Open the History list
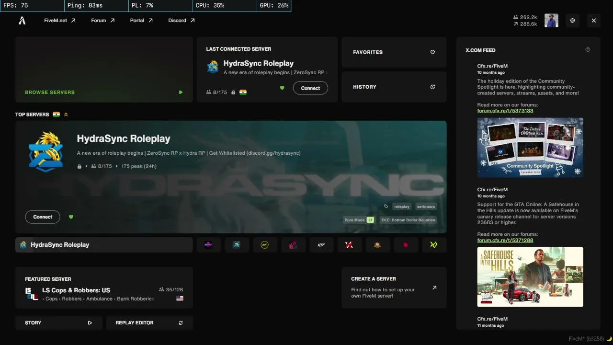613x345 pixels. 394,87
